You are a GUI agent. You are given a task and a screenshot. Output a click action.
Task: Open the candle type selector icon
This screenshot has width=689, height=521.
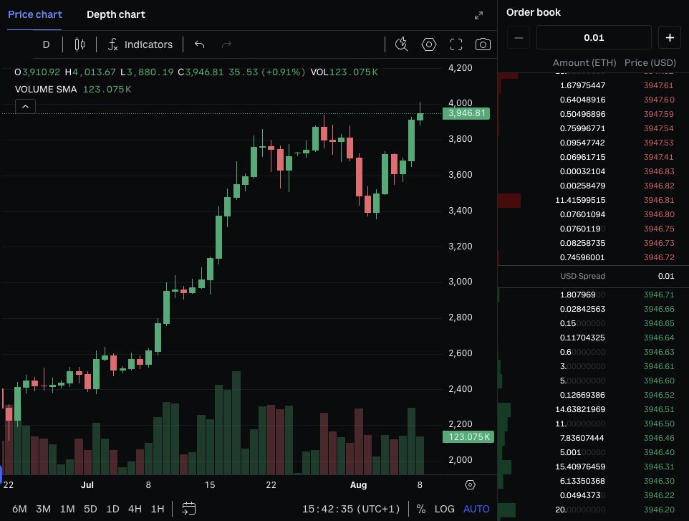(x=79, y=44)
